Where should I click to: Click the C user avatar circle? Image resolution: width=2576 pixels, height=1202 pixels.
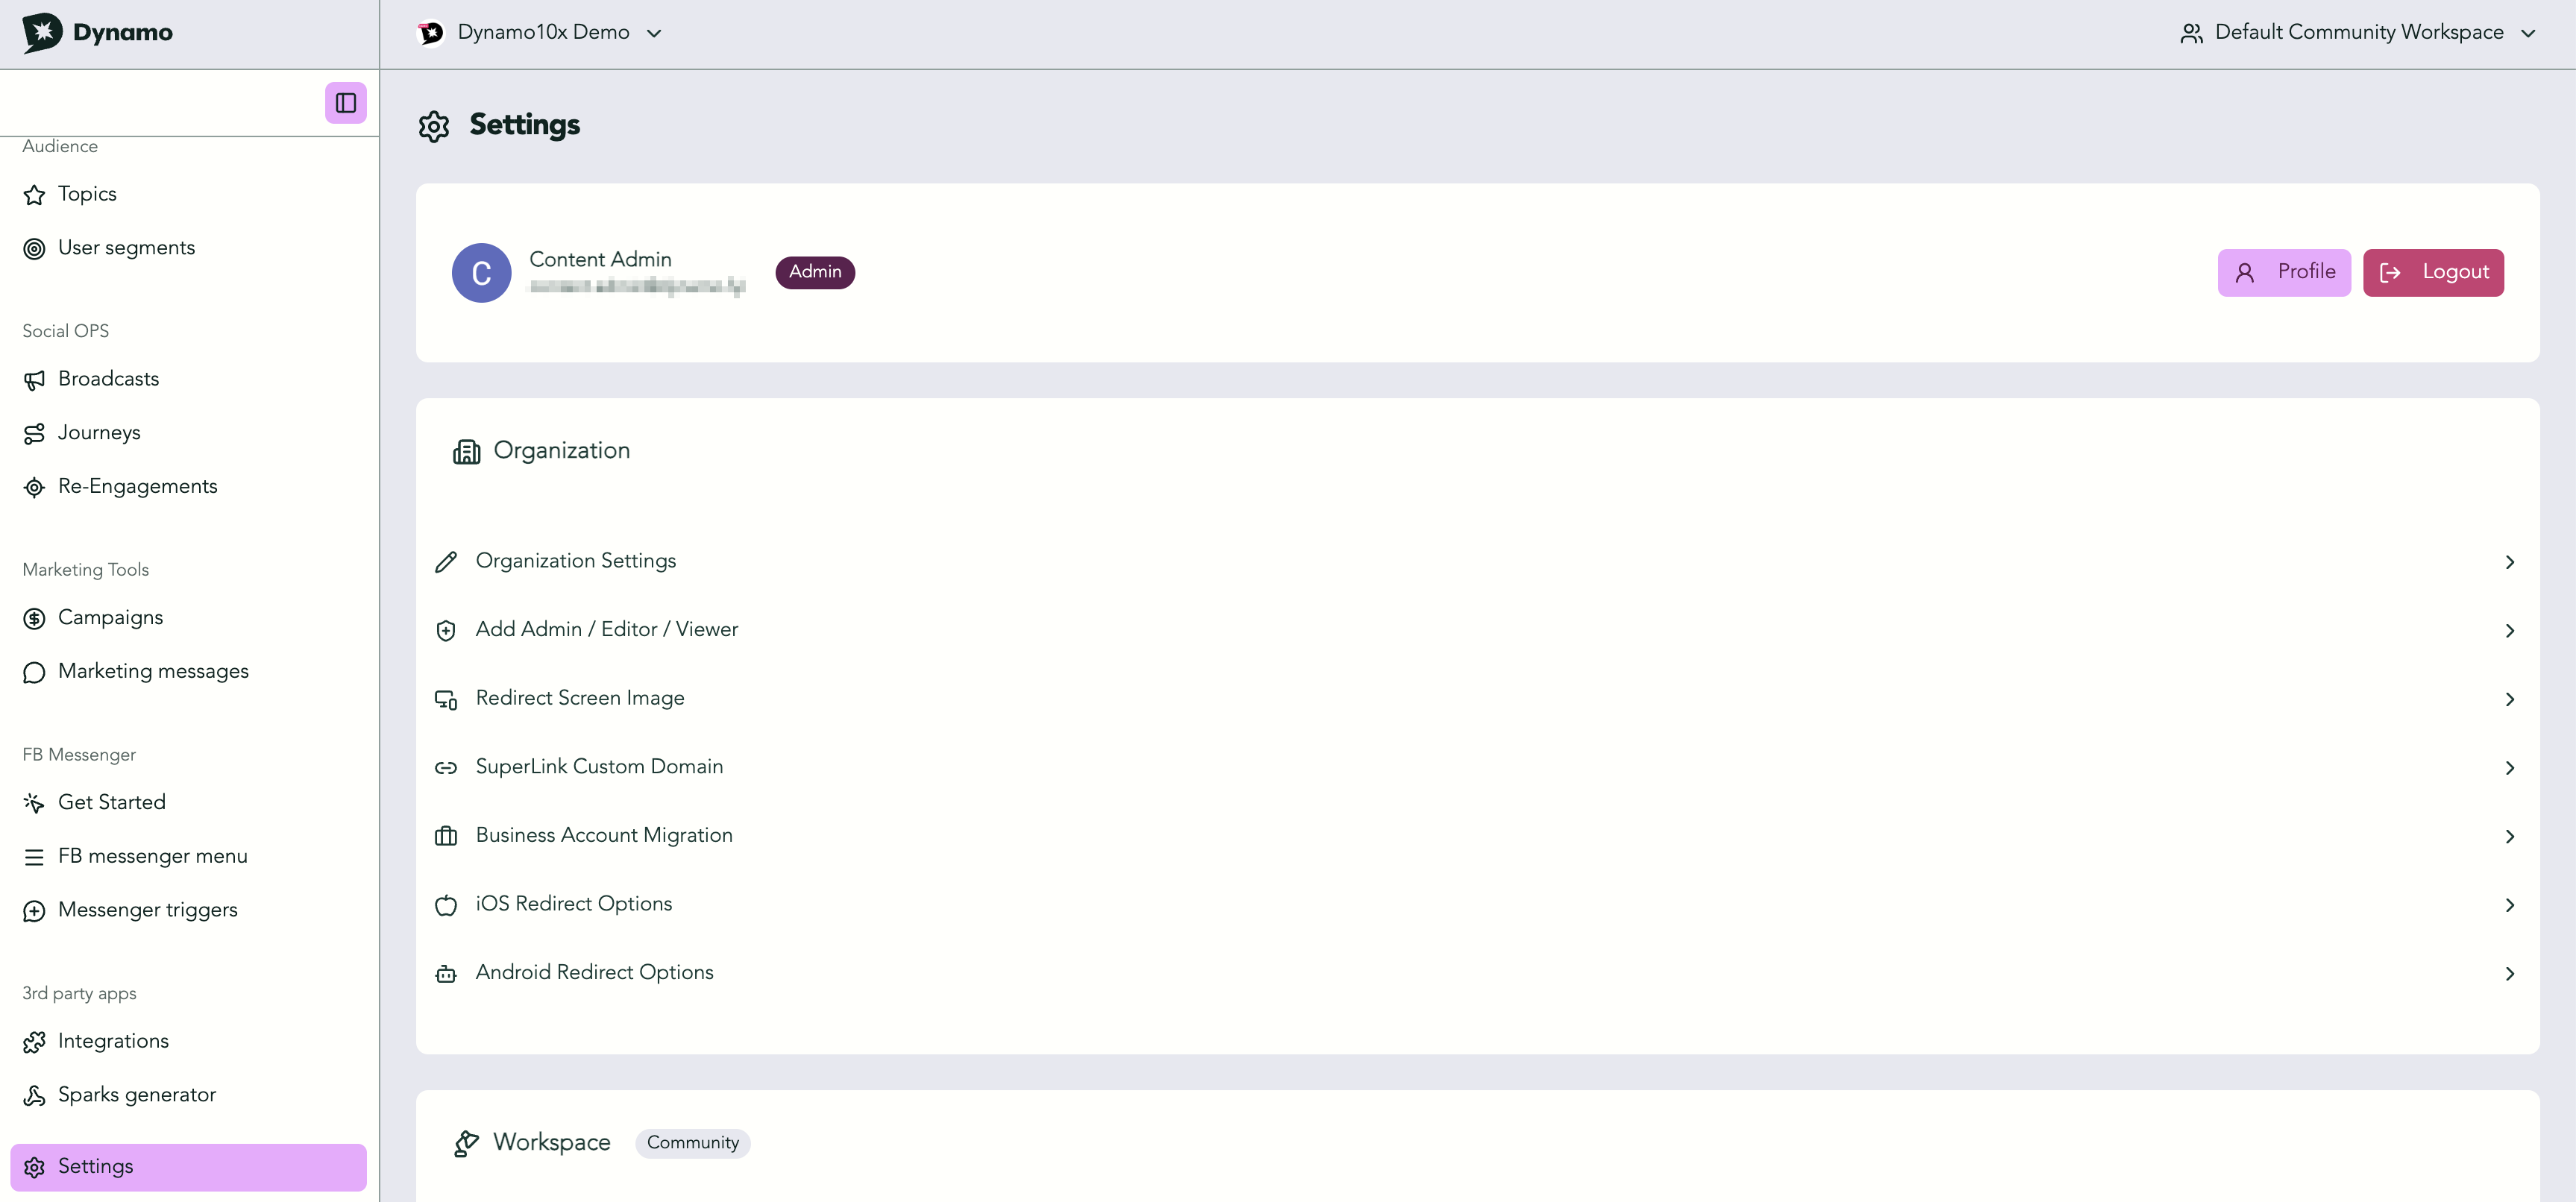[x=481, y=272]
